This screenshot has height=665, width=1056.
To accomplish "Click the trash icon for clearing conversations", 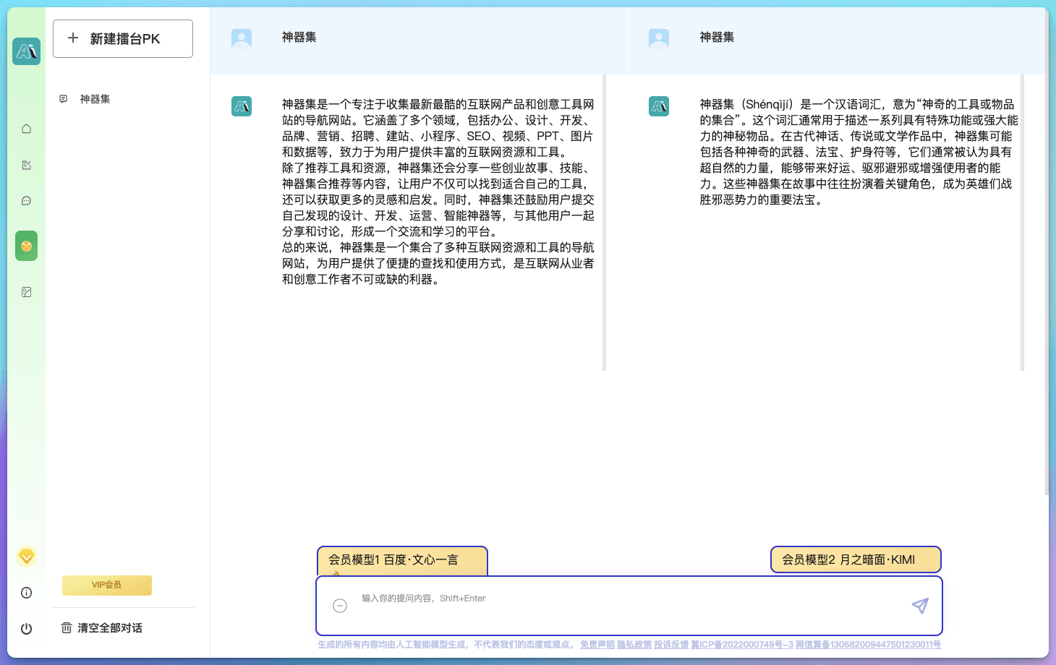I will (x=67, y=627).
